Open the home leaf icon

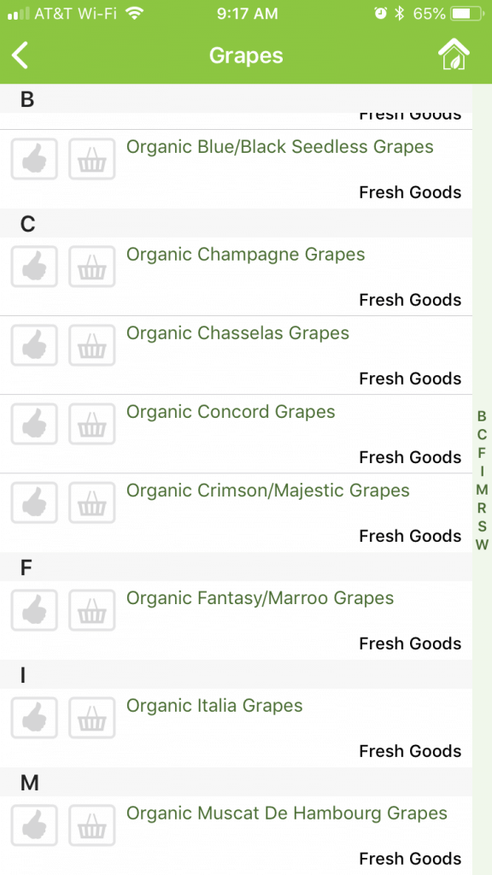(454, 55)
